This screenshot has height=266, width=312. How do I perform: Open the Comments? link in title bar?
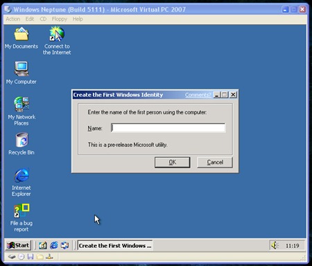click(x=198, y=95)
